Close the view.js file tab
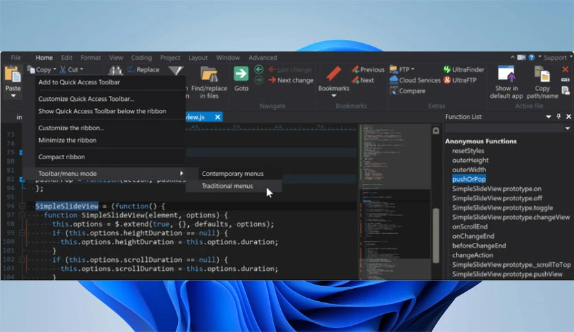The image size is (574, 332). coord(218,117)
